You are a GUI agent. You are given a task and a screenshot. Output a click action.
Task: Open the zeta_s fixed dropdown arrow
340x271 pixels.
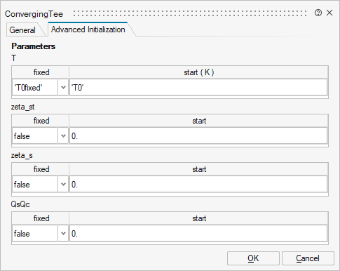point(63,184)
